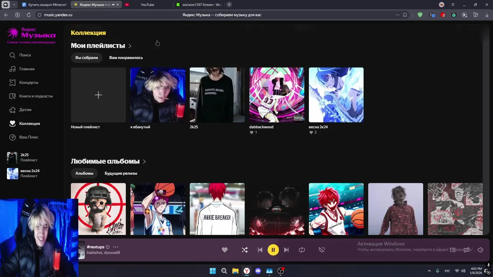Switch to Будущие релизы tab
The height and width of the screenshot is (277, 493).
(x=121, y=173)
